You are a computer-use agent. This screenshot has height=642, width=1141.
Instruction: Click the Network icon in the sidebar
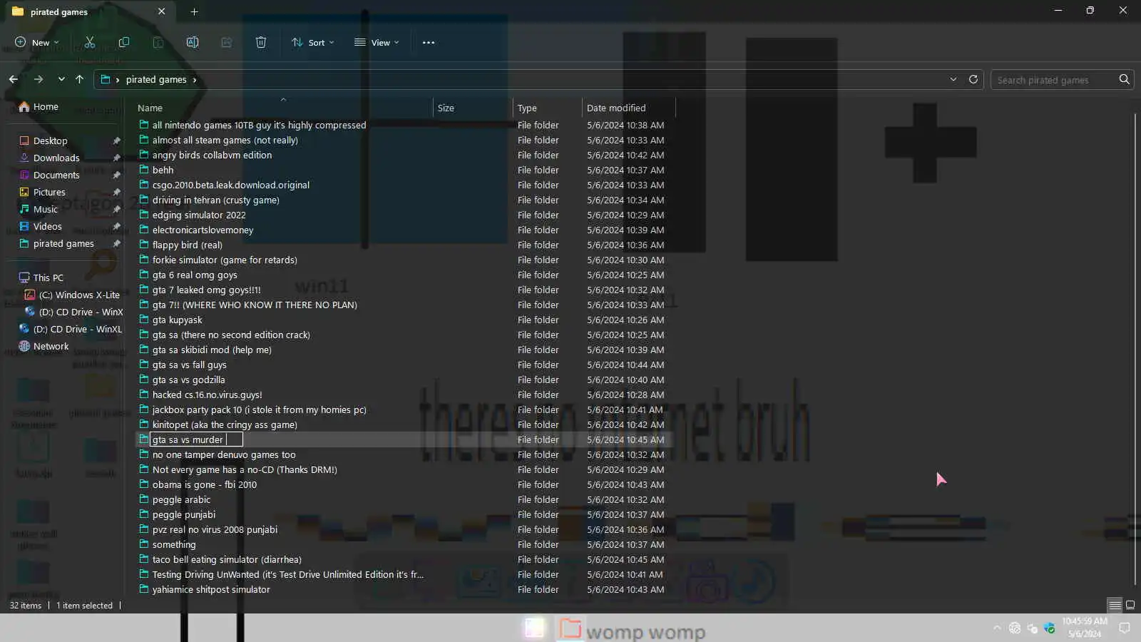pyautogui.click(x=24, y=346)
